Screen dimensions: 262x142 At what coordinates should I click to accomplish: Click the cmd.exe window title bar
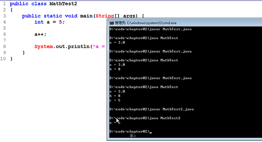(x=185, y=23)
